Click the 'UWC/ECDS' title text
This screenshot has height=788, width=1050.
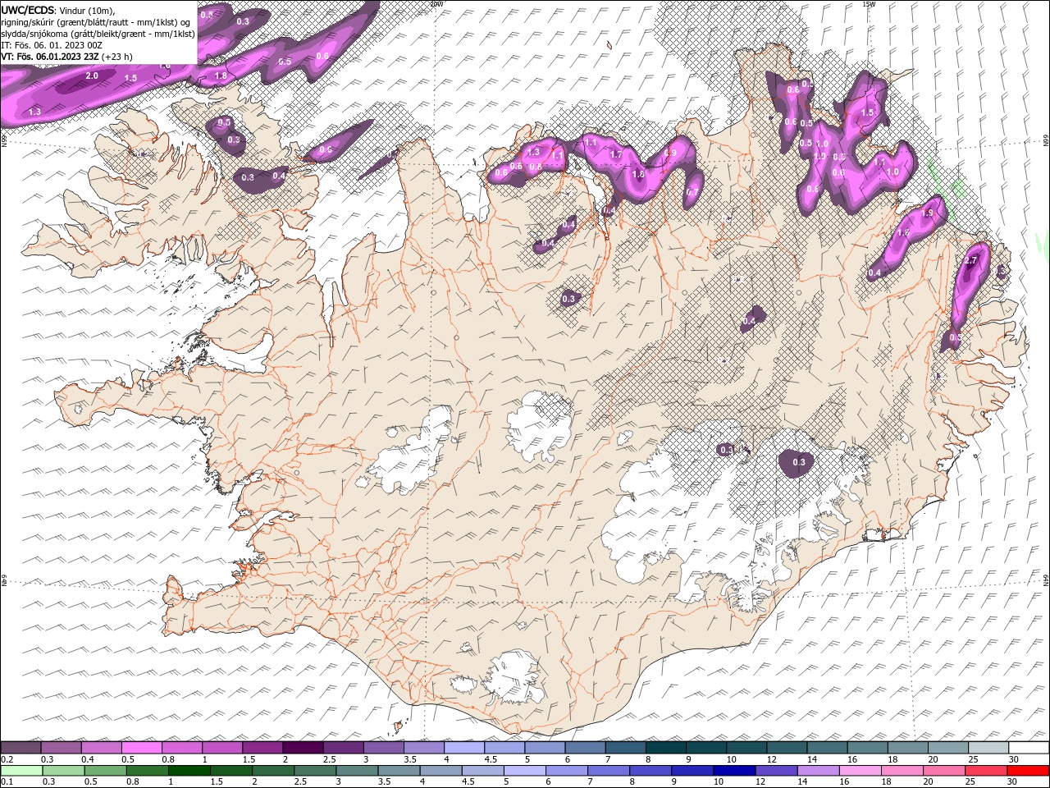[28, 10]
